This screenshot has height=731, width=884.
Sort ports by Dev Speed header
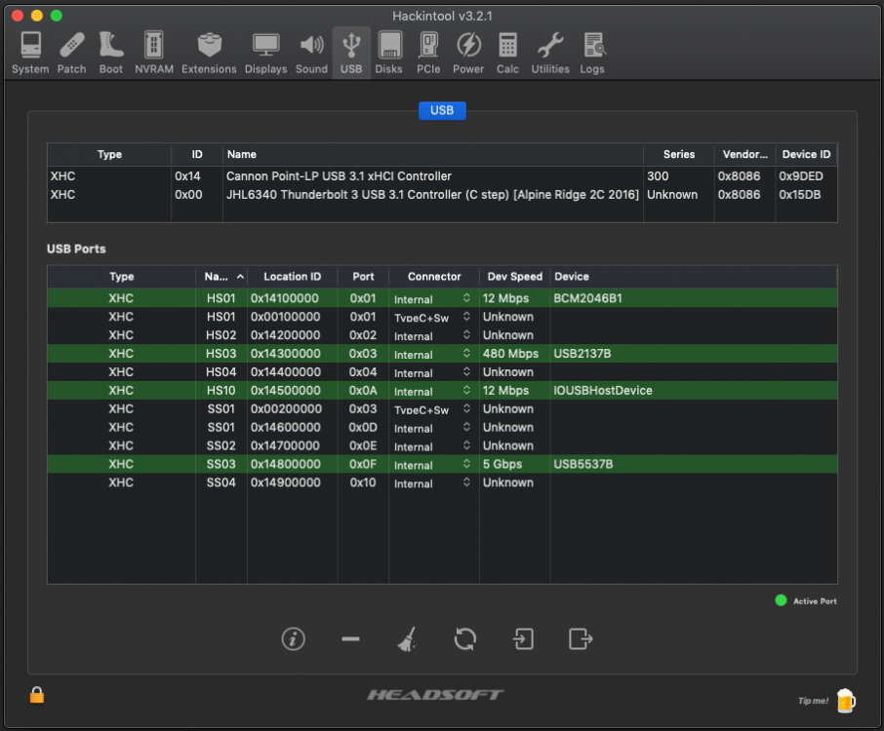click(x=515, y=277)
